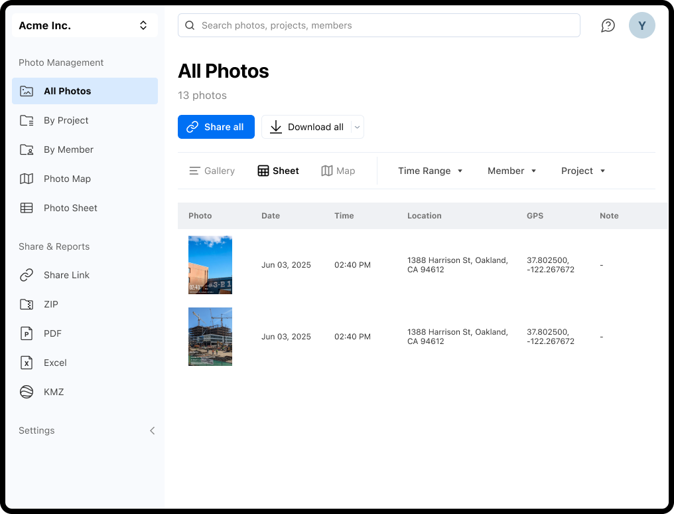Click the Download all button
674x514 pixels.
click(306, 127)
